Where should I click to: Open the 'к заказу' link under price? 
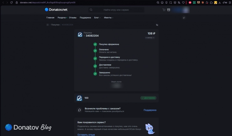150,38
